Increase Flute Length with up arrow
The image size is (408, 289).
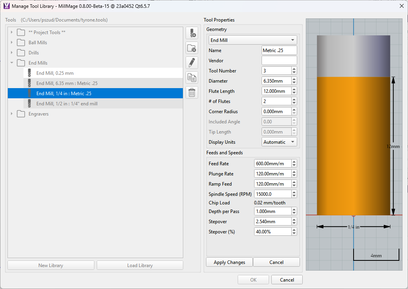point(294,89)
